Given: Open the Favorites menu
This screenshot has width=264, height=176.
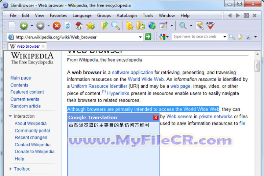Looking at the screenshot, I should coord(58,15).
